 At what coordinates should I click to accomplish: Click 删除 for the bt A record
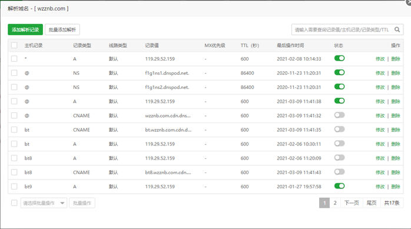[x=396, y=144]
